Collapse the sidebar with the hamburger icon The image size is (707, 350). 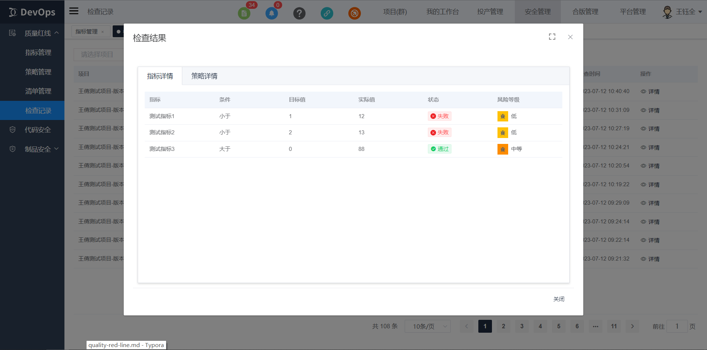pos(74,11)
